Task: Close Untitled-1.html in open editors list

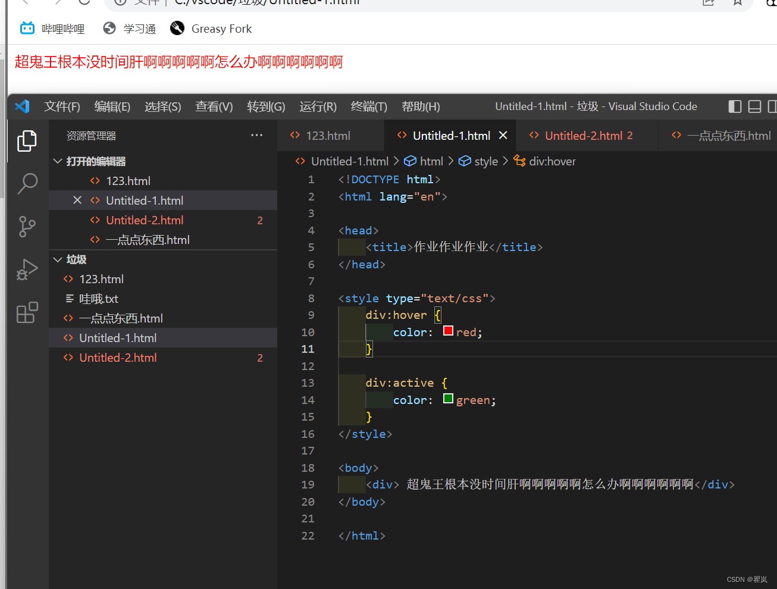Action: coord(77,200)
